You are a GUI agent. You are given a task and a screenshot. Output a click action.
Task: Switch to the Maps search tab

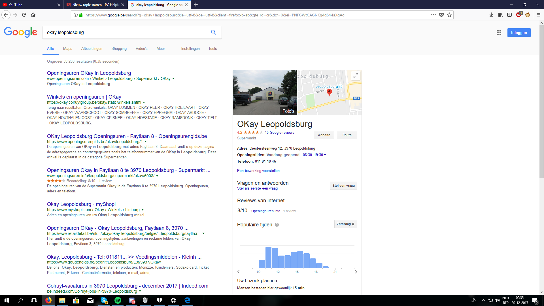[68, 49]
